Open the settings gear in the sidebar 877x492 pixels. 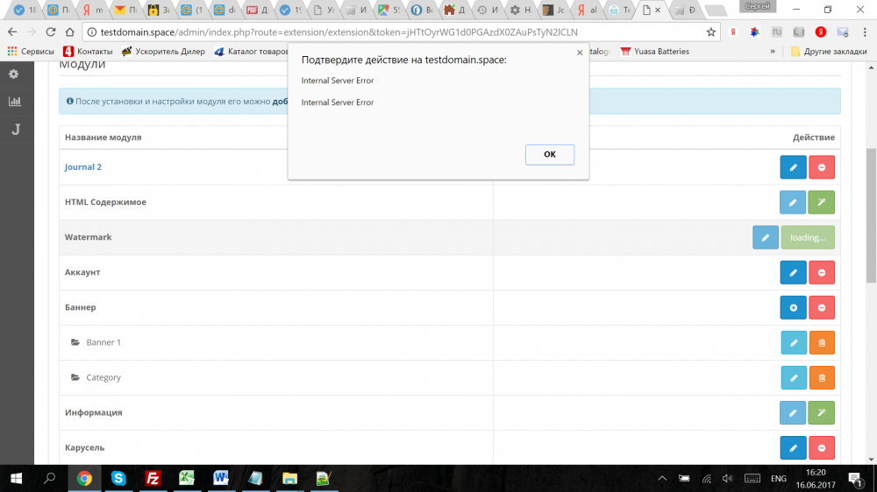click(x=14, y=74)
